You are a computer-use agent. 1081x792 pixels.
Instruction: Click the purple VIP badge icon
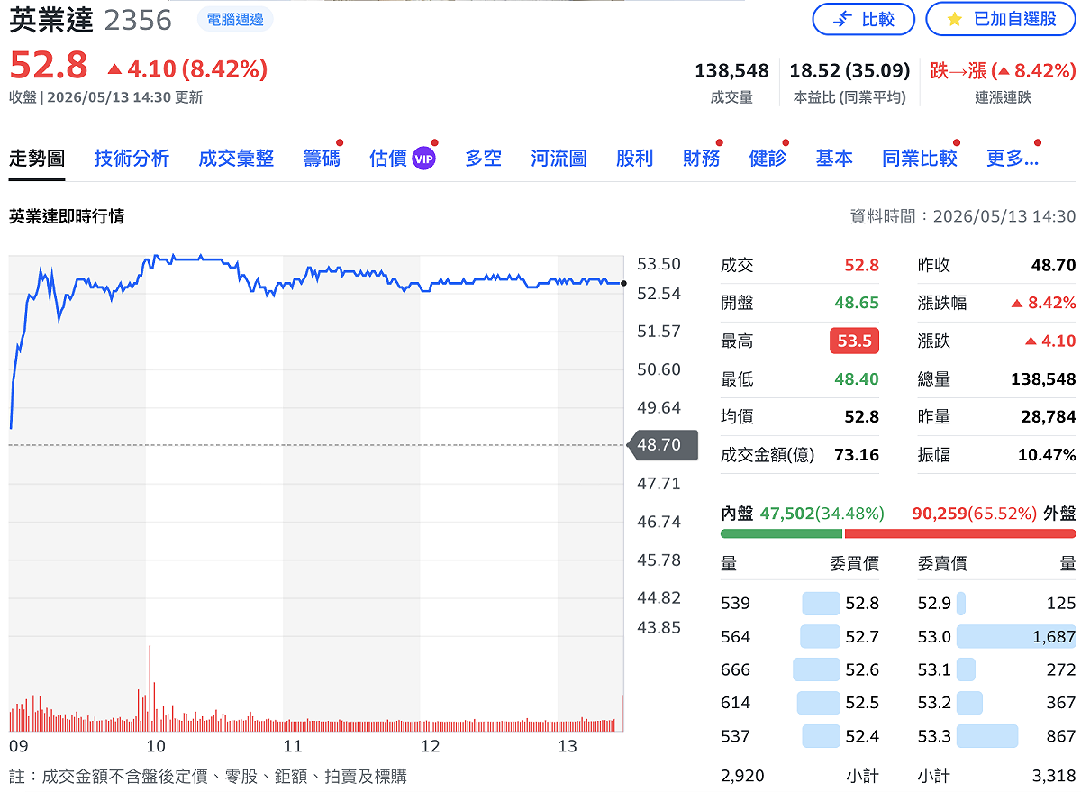(423, 159)
